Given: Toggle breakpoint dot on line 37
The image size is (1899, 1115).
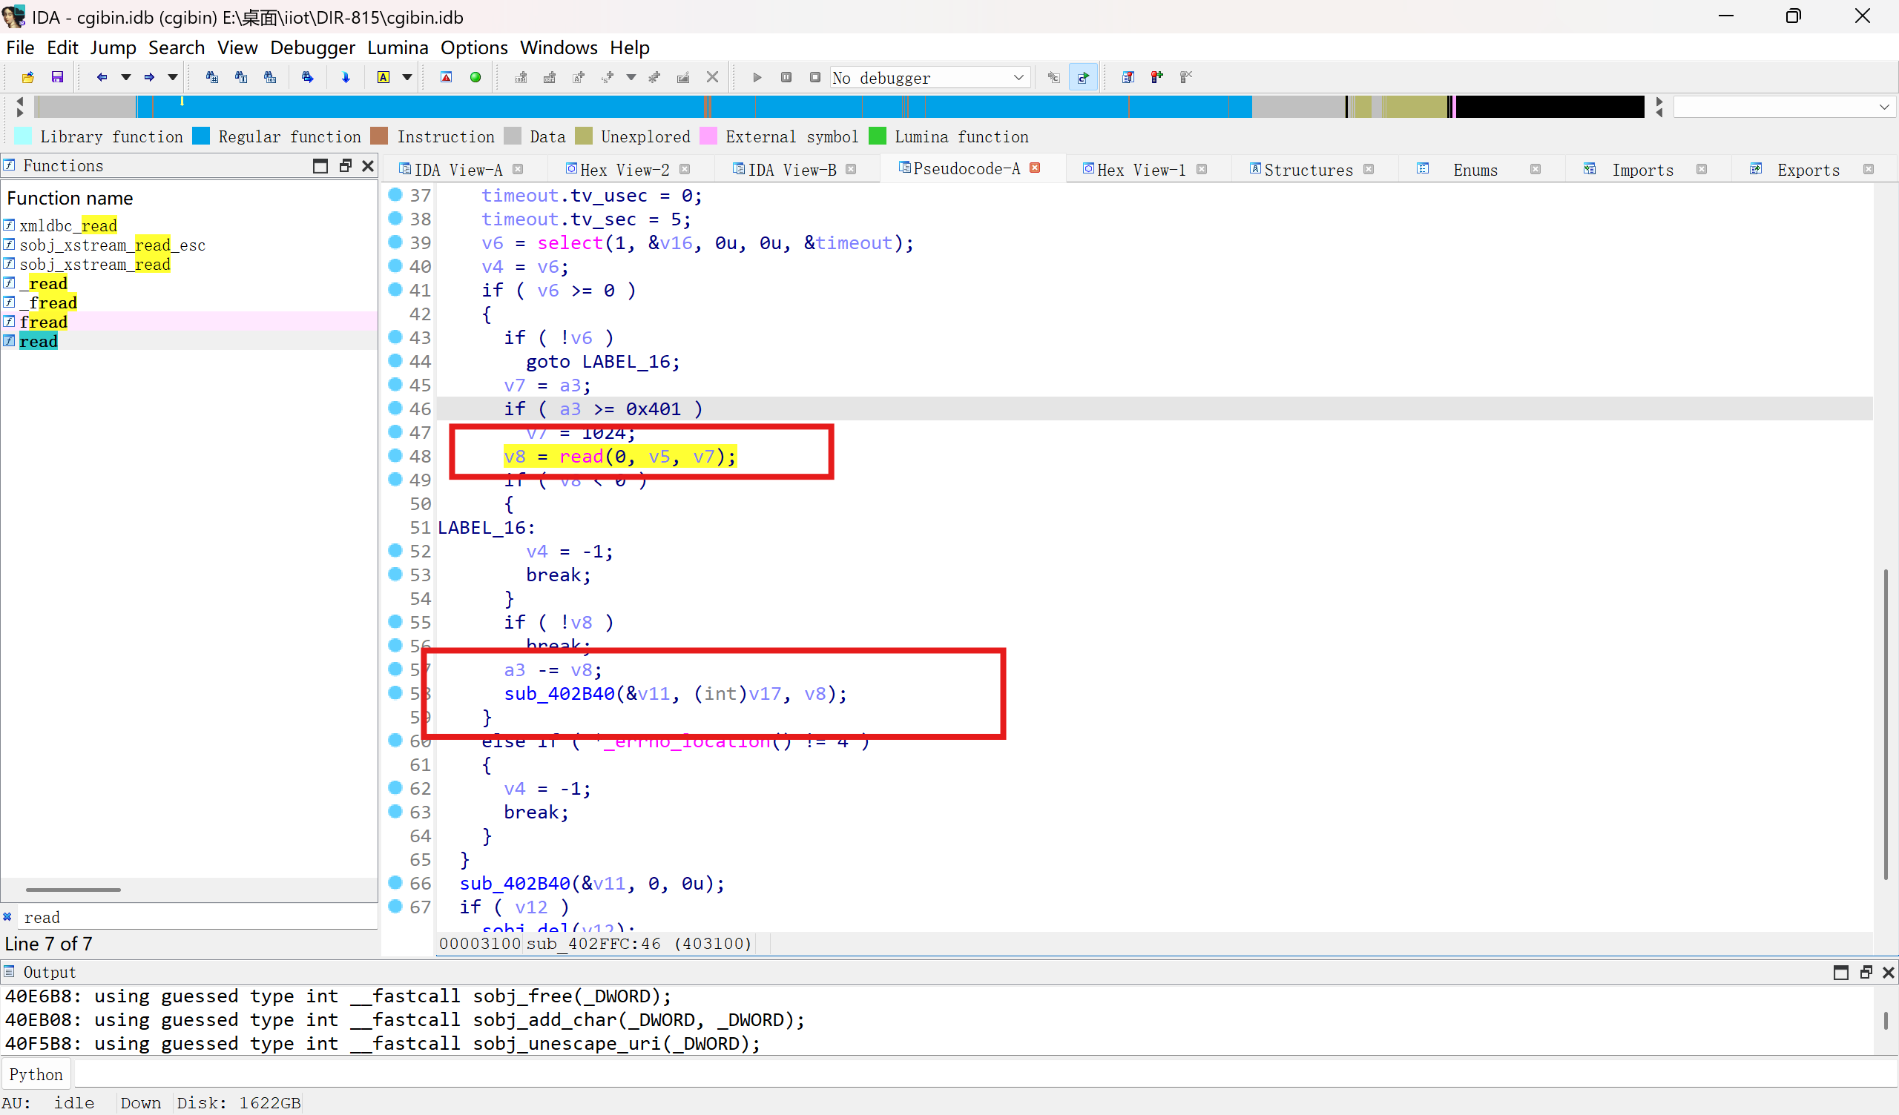Looking at the screenshot, I should tap(395, 194).
